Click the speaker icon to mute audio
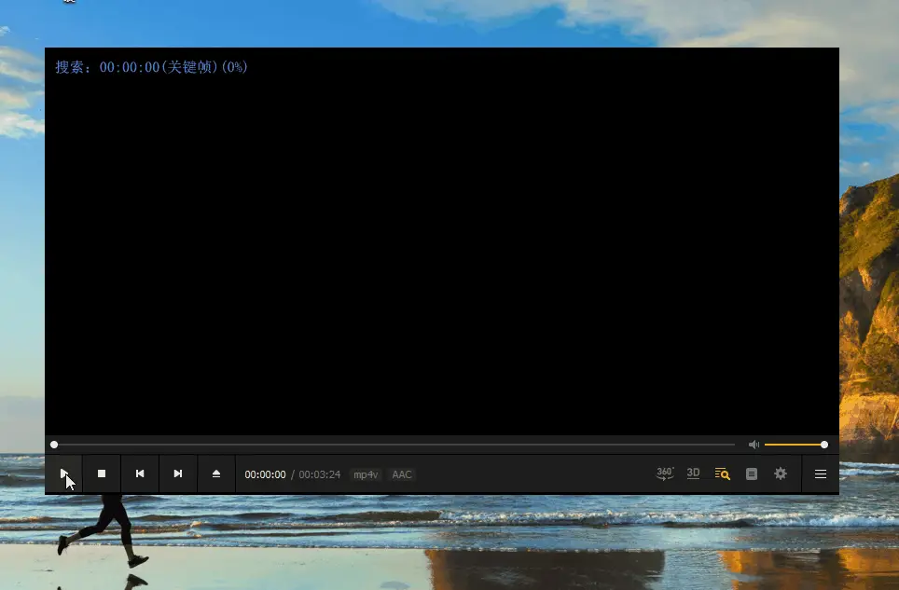Viewport: 899px width, 590px height. coord(754,445)
